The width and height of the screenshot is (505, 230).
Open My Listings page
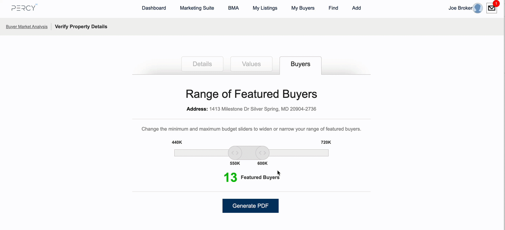point(265,8)
